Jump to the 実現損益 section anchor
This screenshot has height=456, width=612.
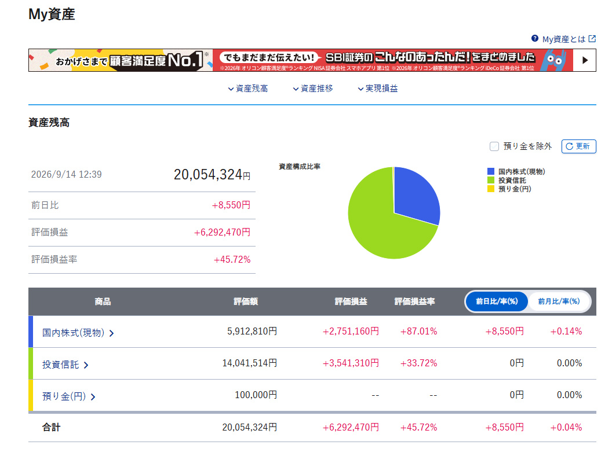(378, 89)
